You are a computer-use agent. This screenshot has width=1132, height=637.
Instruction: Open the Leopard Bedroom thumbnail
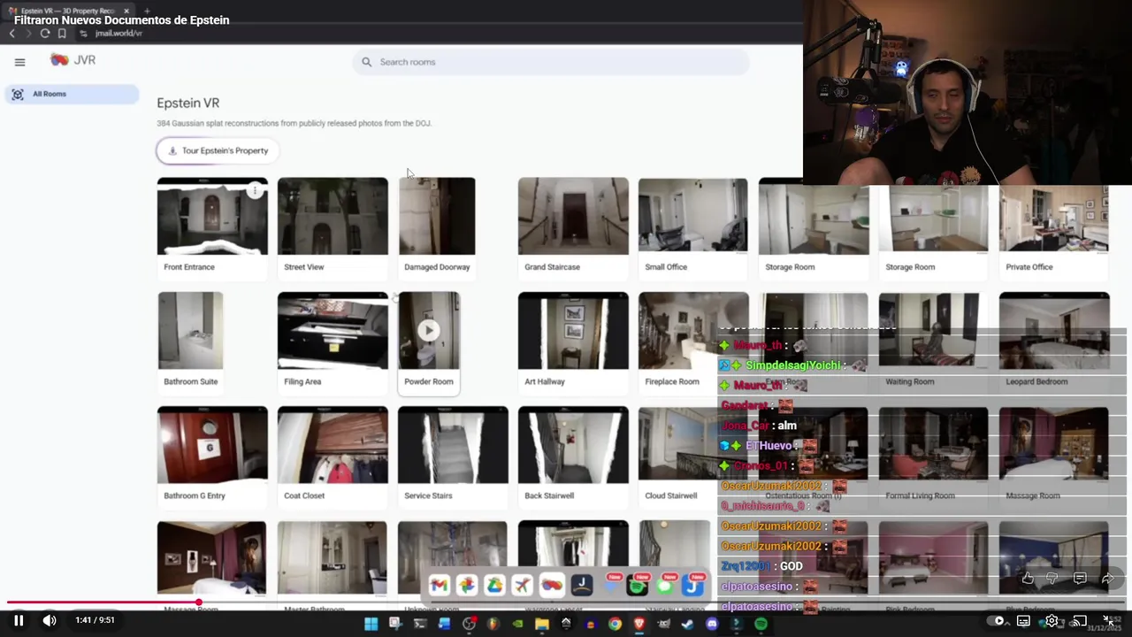tap(1054, 331)
